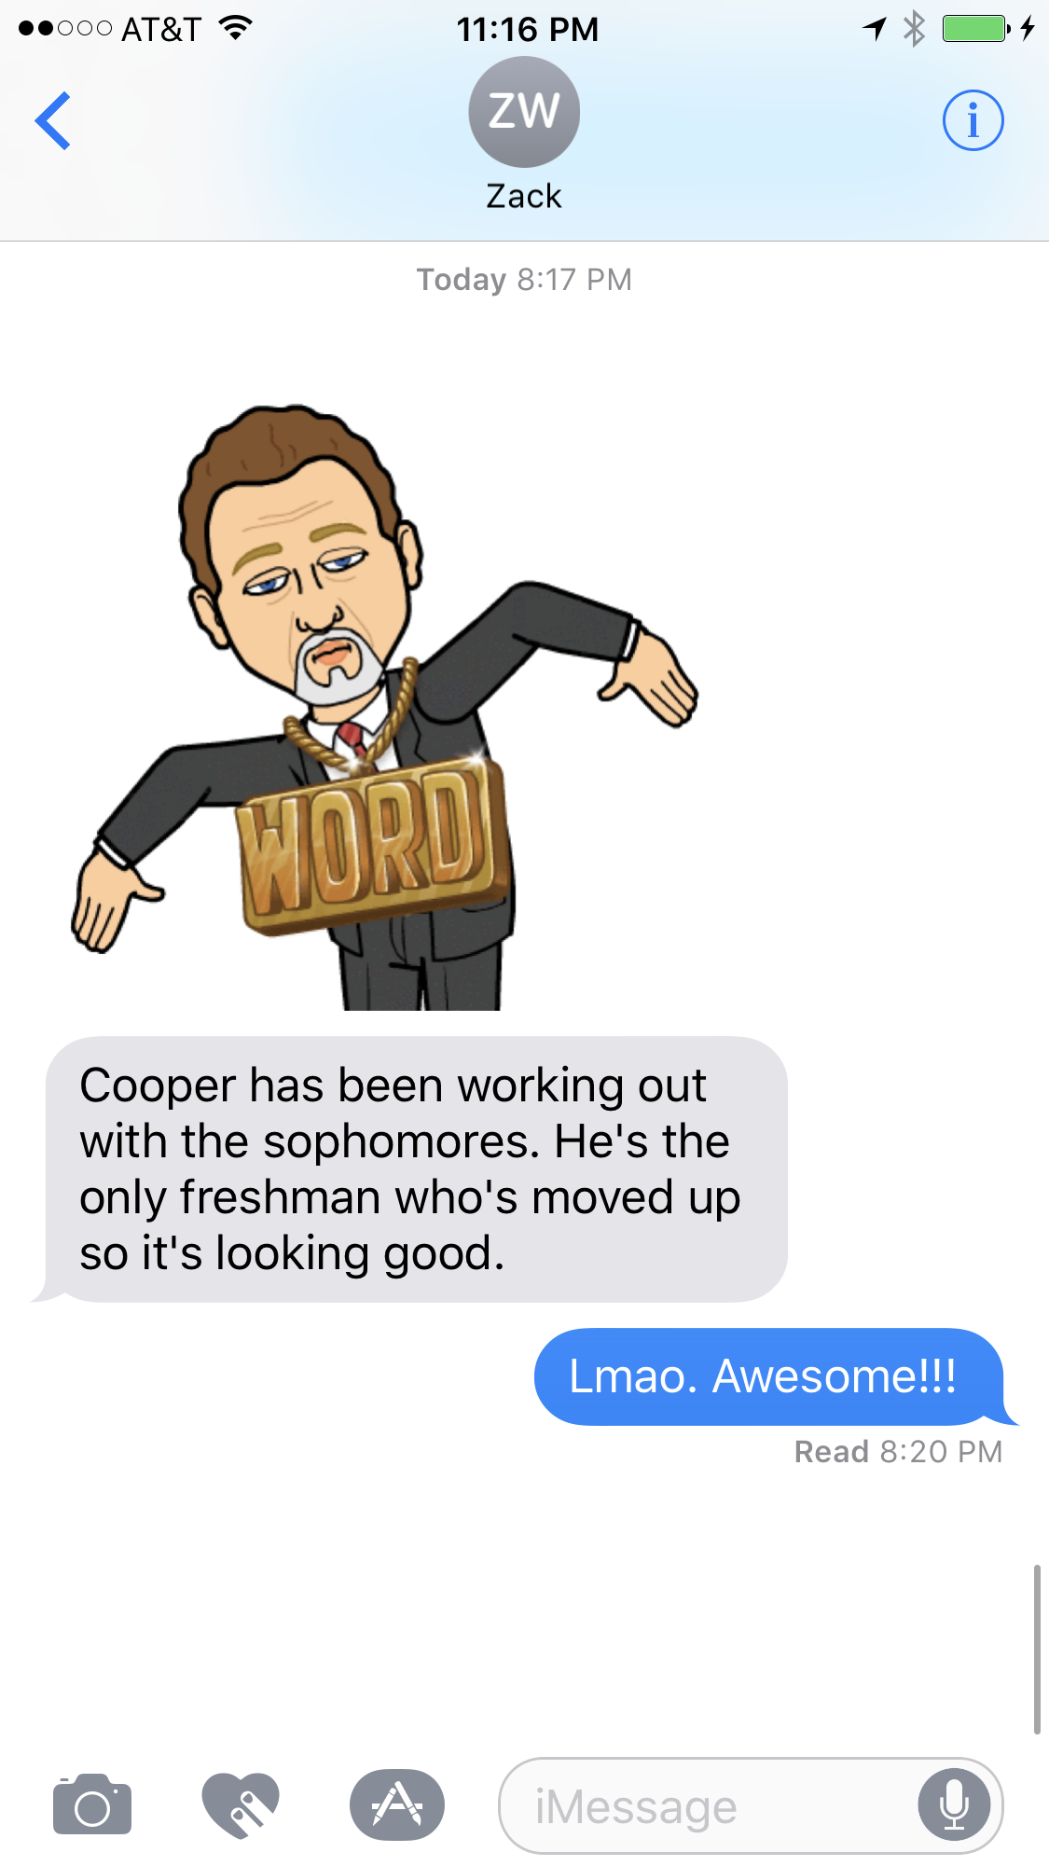Viewport: 1049px width, 1866px height.
Task: Tap the contact name Zack
Action: (x=524, y=197)
